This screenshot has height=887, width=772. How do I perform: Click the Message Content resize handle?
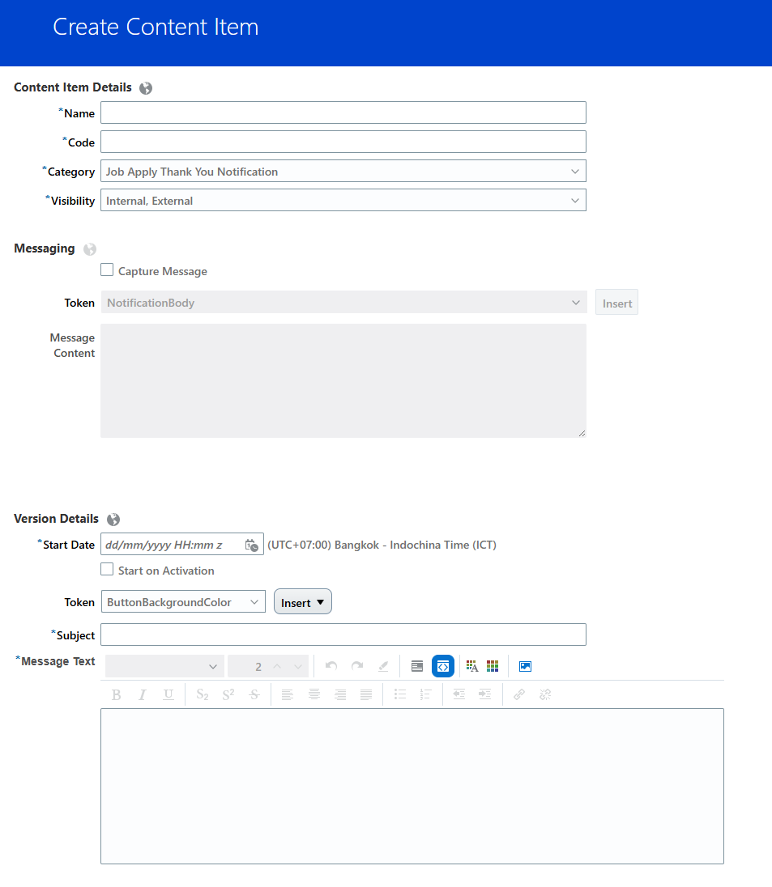click(x=582, y=433)
